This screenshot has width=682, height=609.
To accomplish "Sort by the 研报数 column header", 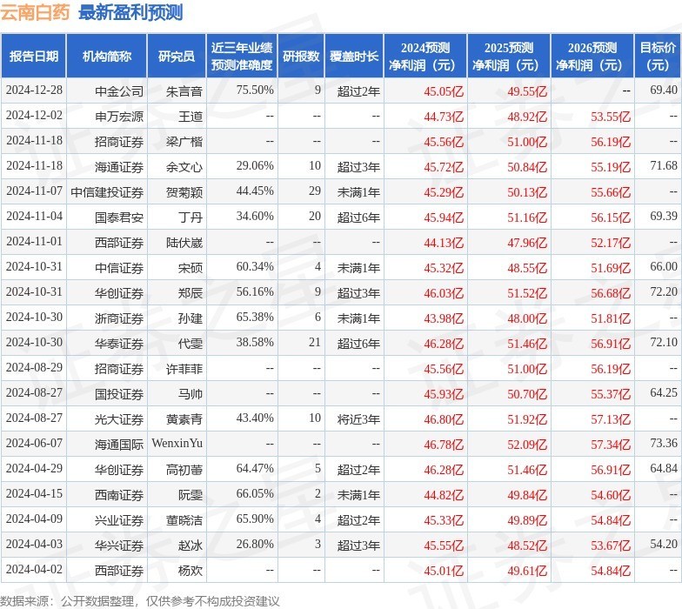I will [301, 57].
